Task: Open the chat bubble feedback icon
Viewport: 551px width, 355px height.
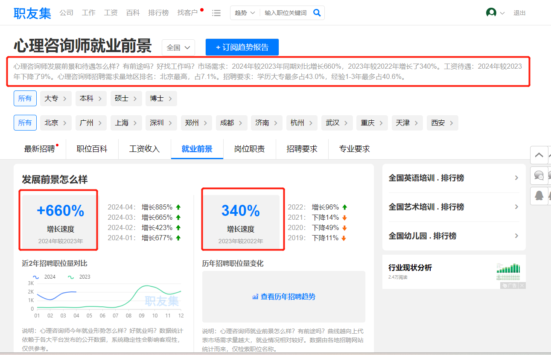Action: tap(539, 175)
